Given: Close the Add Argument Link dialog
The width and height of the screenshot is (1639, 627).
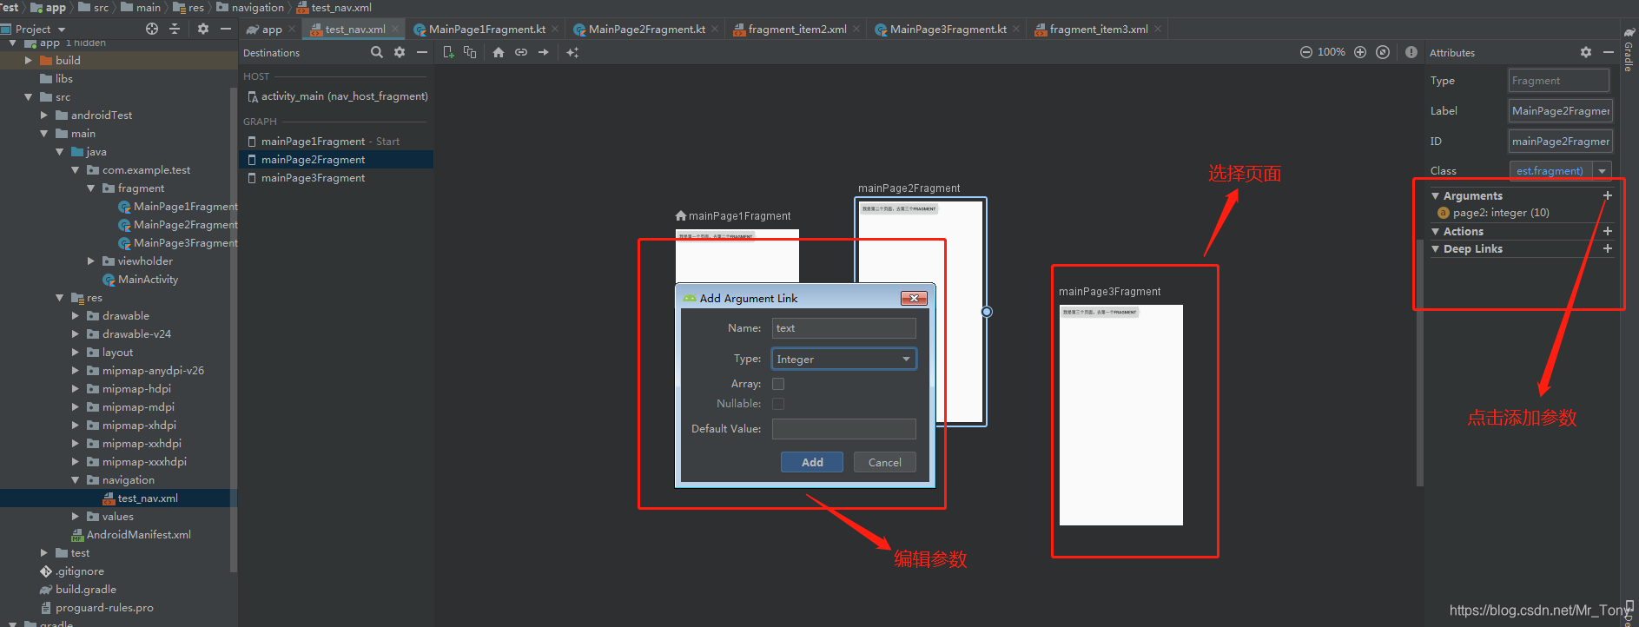Looking at the screenshot, I should coord(914,298).
